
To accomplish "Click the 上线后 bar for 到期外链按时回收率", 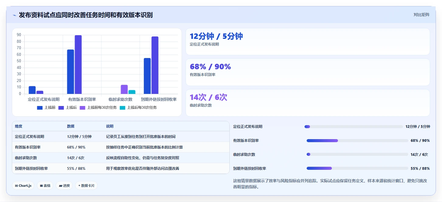I will tap(155, 65).
